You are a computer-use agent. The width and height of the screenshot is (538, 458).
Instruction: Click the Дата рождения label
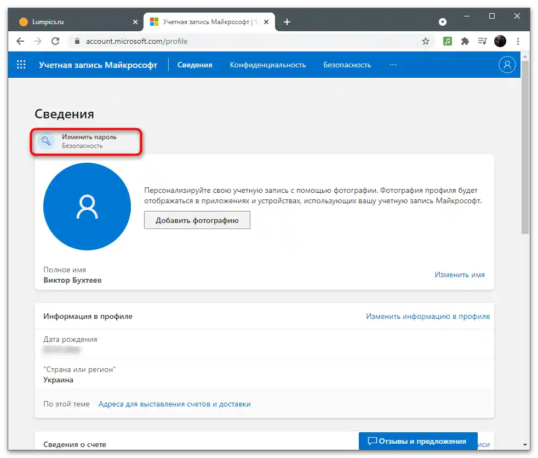coord(70,339)
